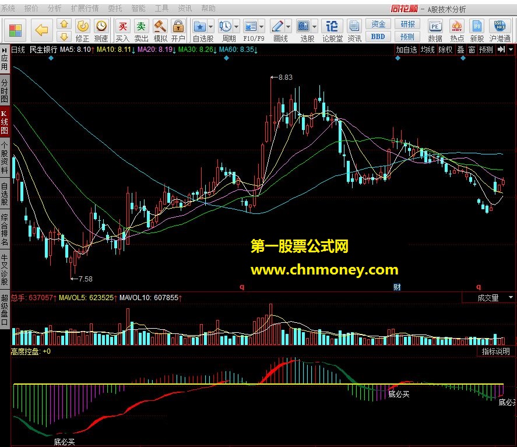Click the blue 财 marker on chart
Image resolution: width=517 pixels, height=447 pixels.
pos(397,287)
